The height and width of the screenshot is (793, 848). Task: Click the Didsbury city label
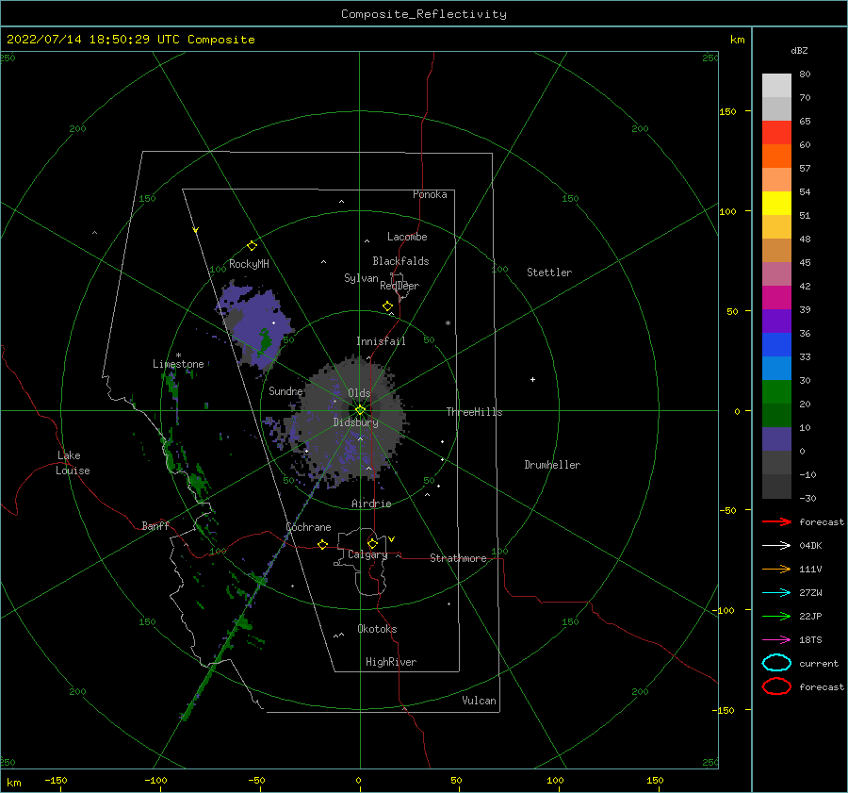click(x=355, y=422)
